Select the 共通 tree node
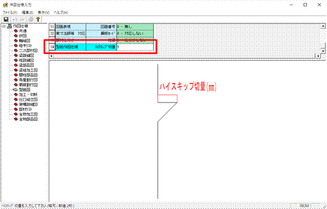 click(23, 31)
